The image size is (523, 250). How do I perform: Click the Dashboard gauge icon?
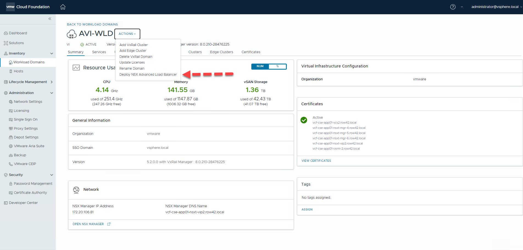6,33
